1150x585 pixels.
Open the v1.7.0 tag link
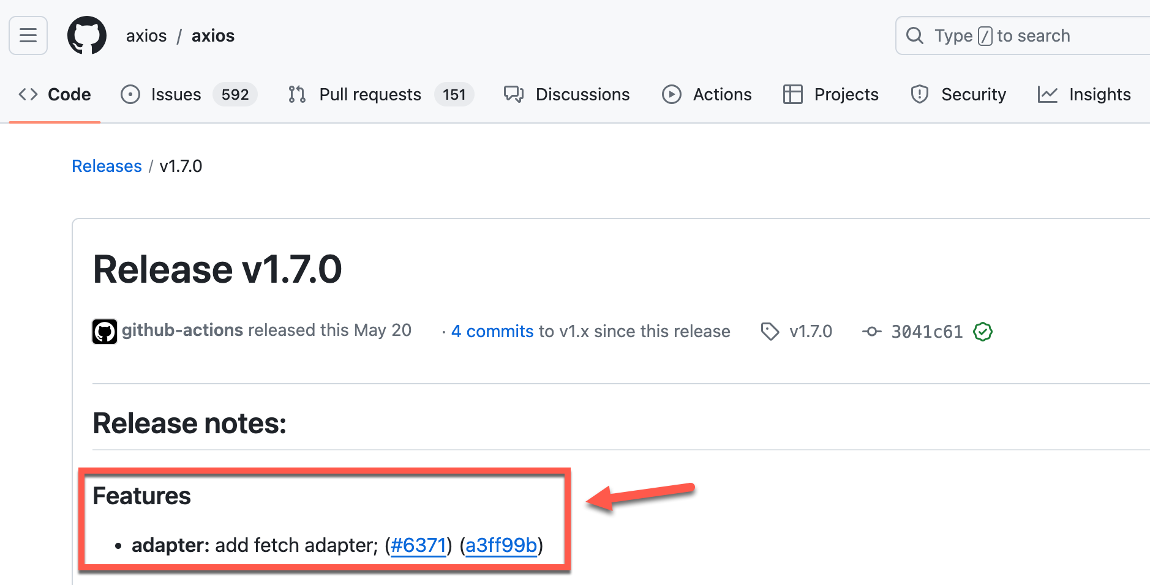pyautogui.click(x=811, y=331)
